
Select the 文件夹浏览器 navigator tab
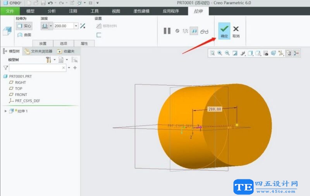click(38, 51)
